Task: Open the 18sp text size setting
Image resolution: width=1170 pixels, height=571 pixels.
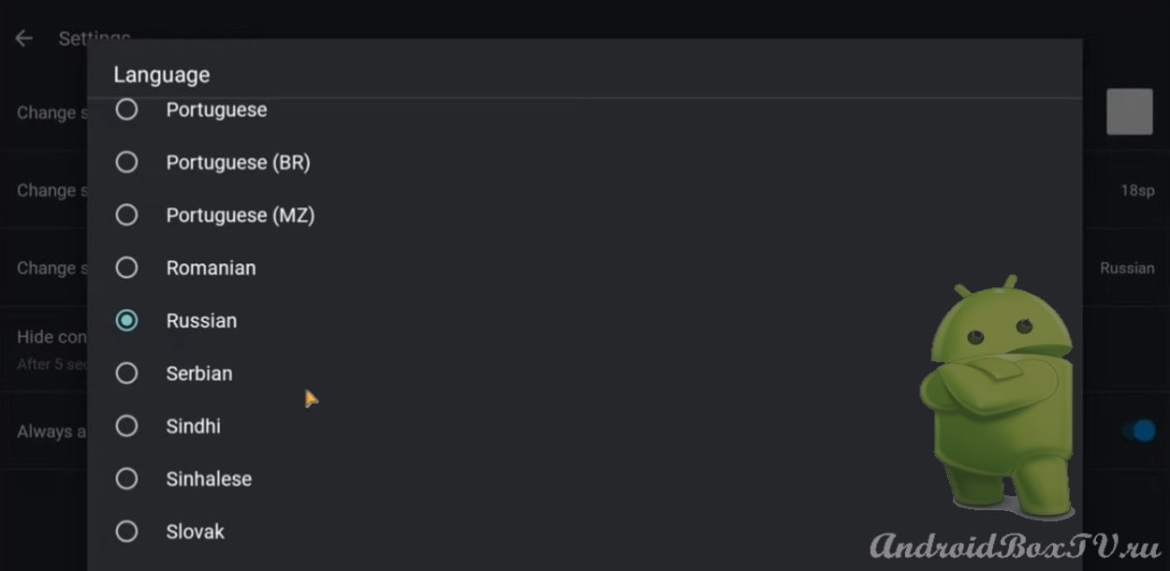Action: click(x=1137, y=190)
